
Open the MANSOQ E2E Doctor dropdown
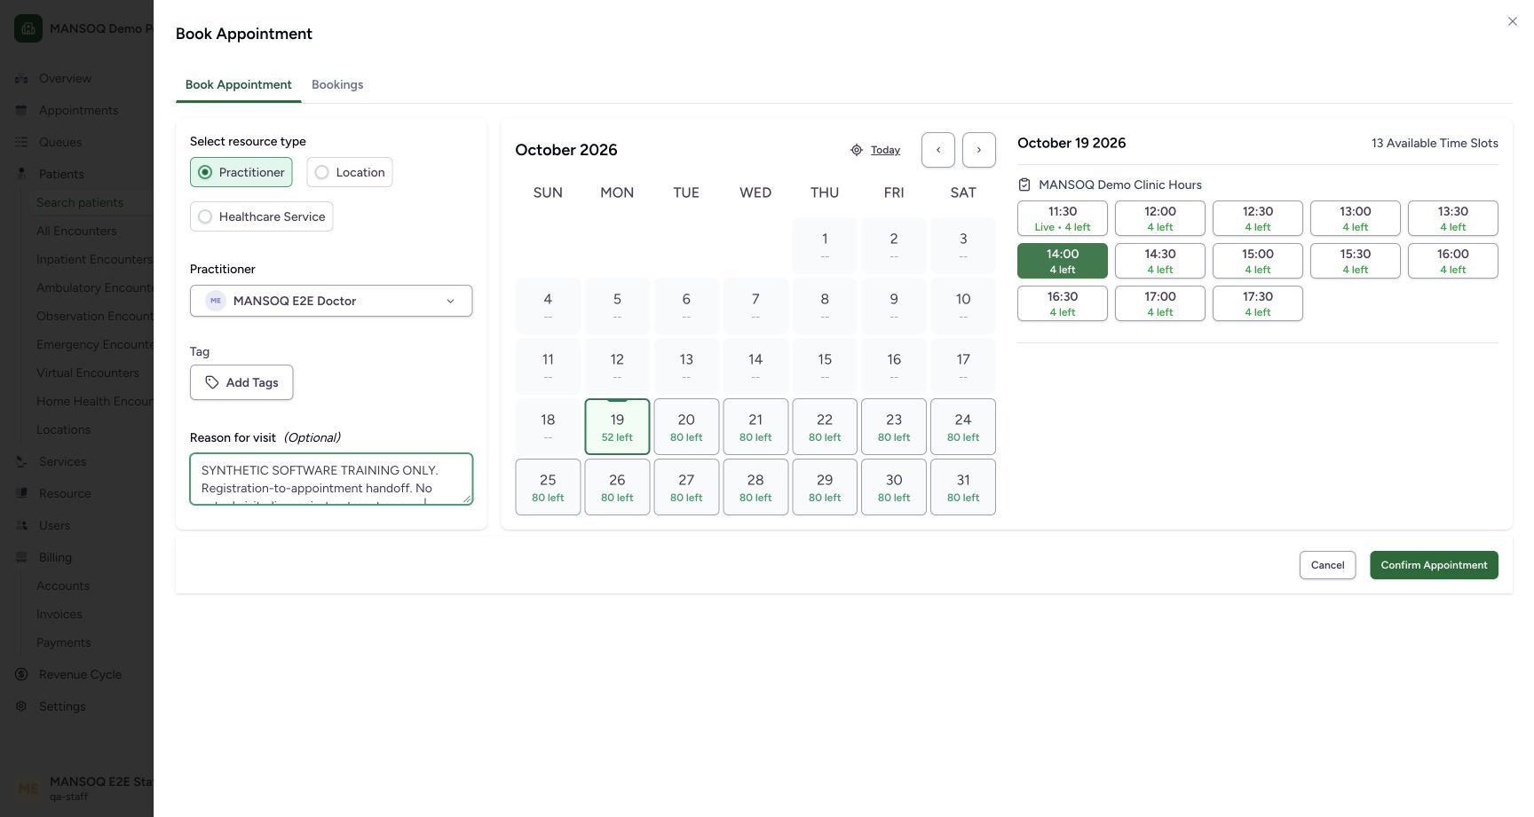point(331,301)
